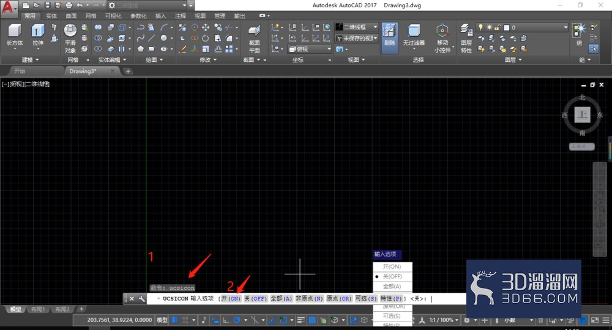The height and width of the screenshot is (330, 612).
Task: Click layer 0 color swatch
Action: pos(507,28)
